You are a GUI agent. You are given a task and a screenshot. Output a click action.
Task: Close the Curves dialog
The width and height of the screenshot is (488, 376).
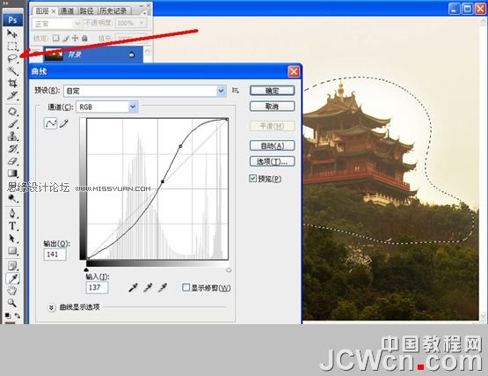(294, 71)
